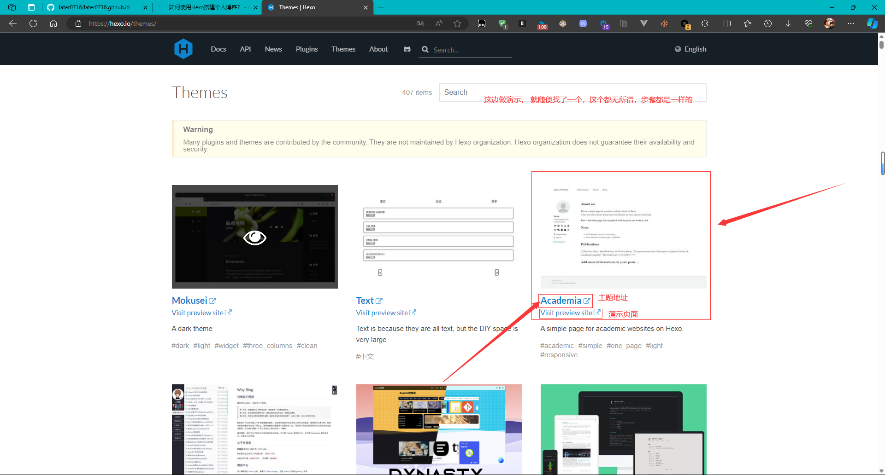The height and width of the screenshot is (475, 885).
Task: Toggle read aloud icon in address bar
Action: pyautogui.click(x=439, y=23)
